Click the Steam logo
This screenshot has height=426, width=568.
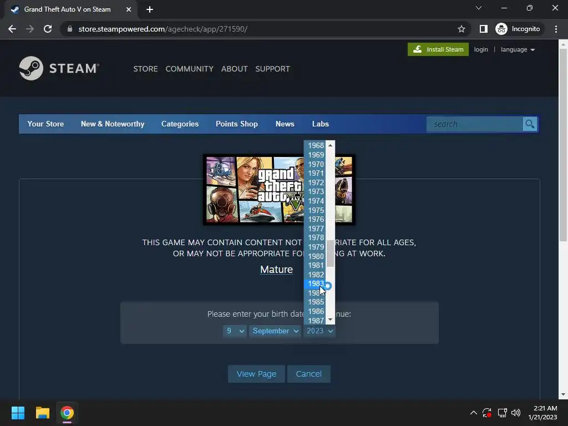(x=59, y=68)
